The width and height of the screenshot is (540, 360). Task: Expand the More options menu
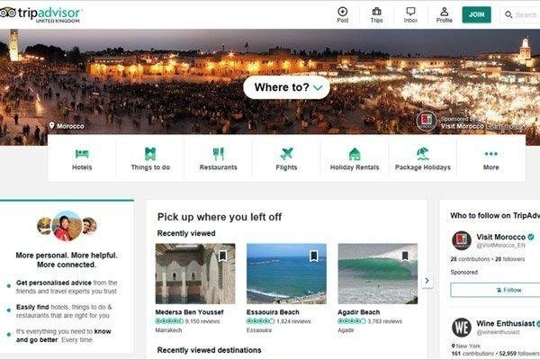point(490,158)
